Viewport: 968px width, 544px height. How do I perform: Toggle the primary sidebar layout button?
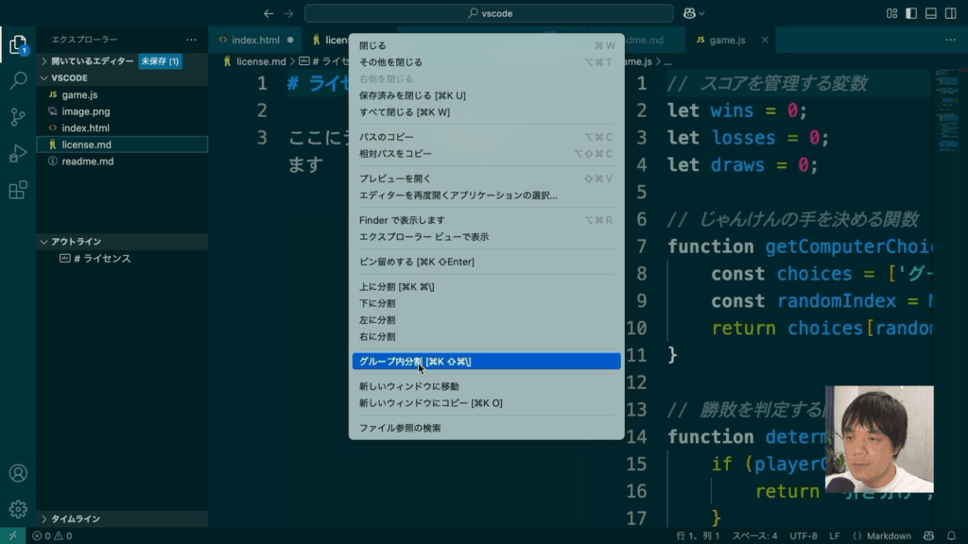click(911, 13)
